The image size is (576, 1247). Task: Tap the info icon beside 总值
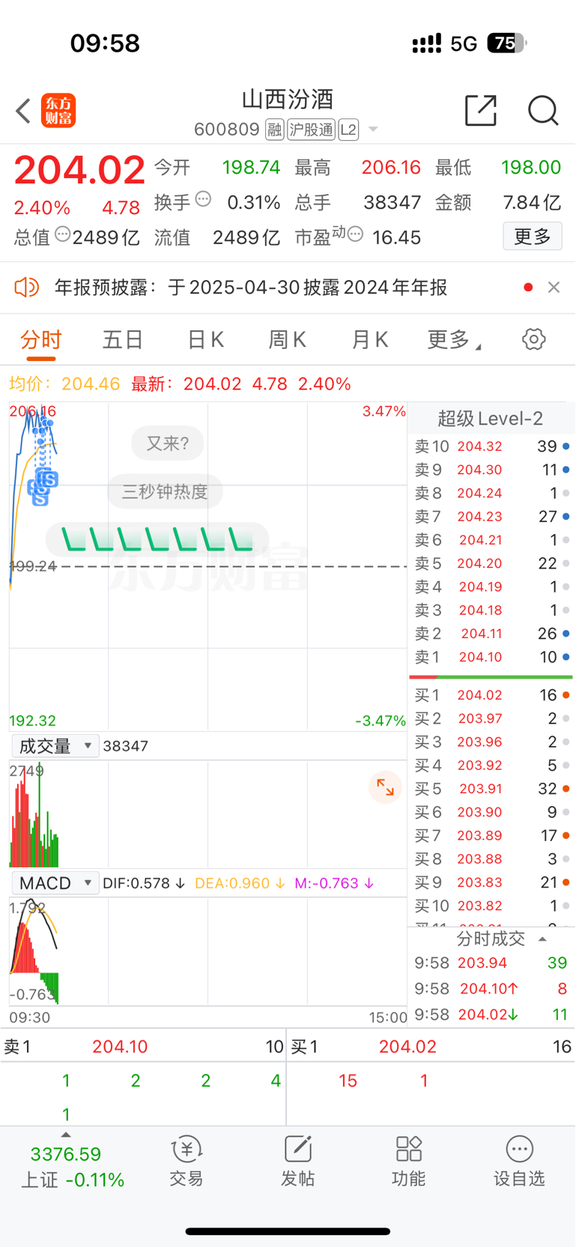click(x=63, y=234)
